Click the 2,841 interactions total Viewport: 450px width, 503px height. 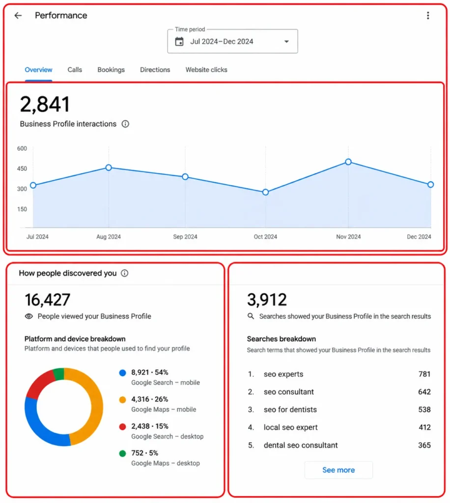pyautogui.click(x=45, y=104)
